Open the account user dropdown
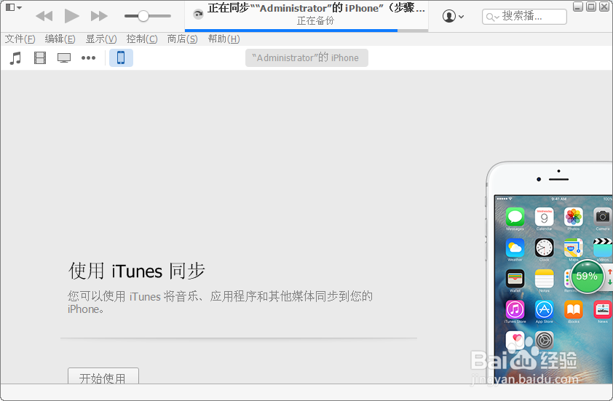 click(453, 17)
